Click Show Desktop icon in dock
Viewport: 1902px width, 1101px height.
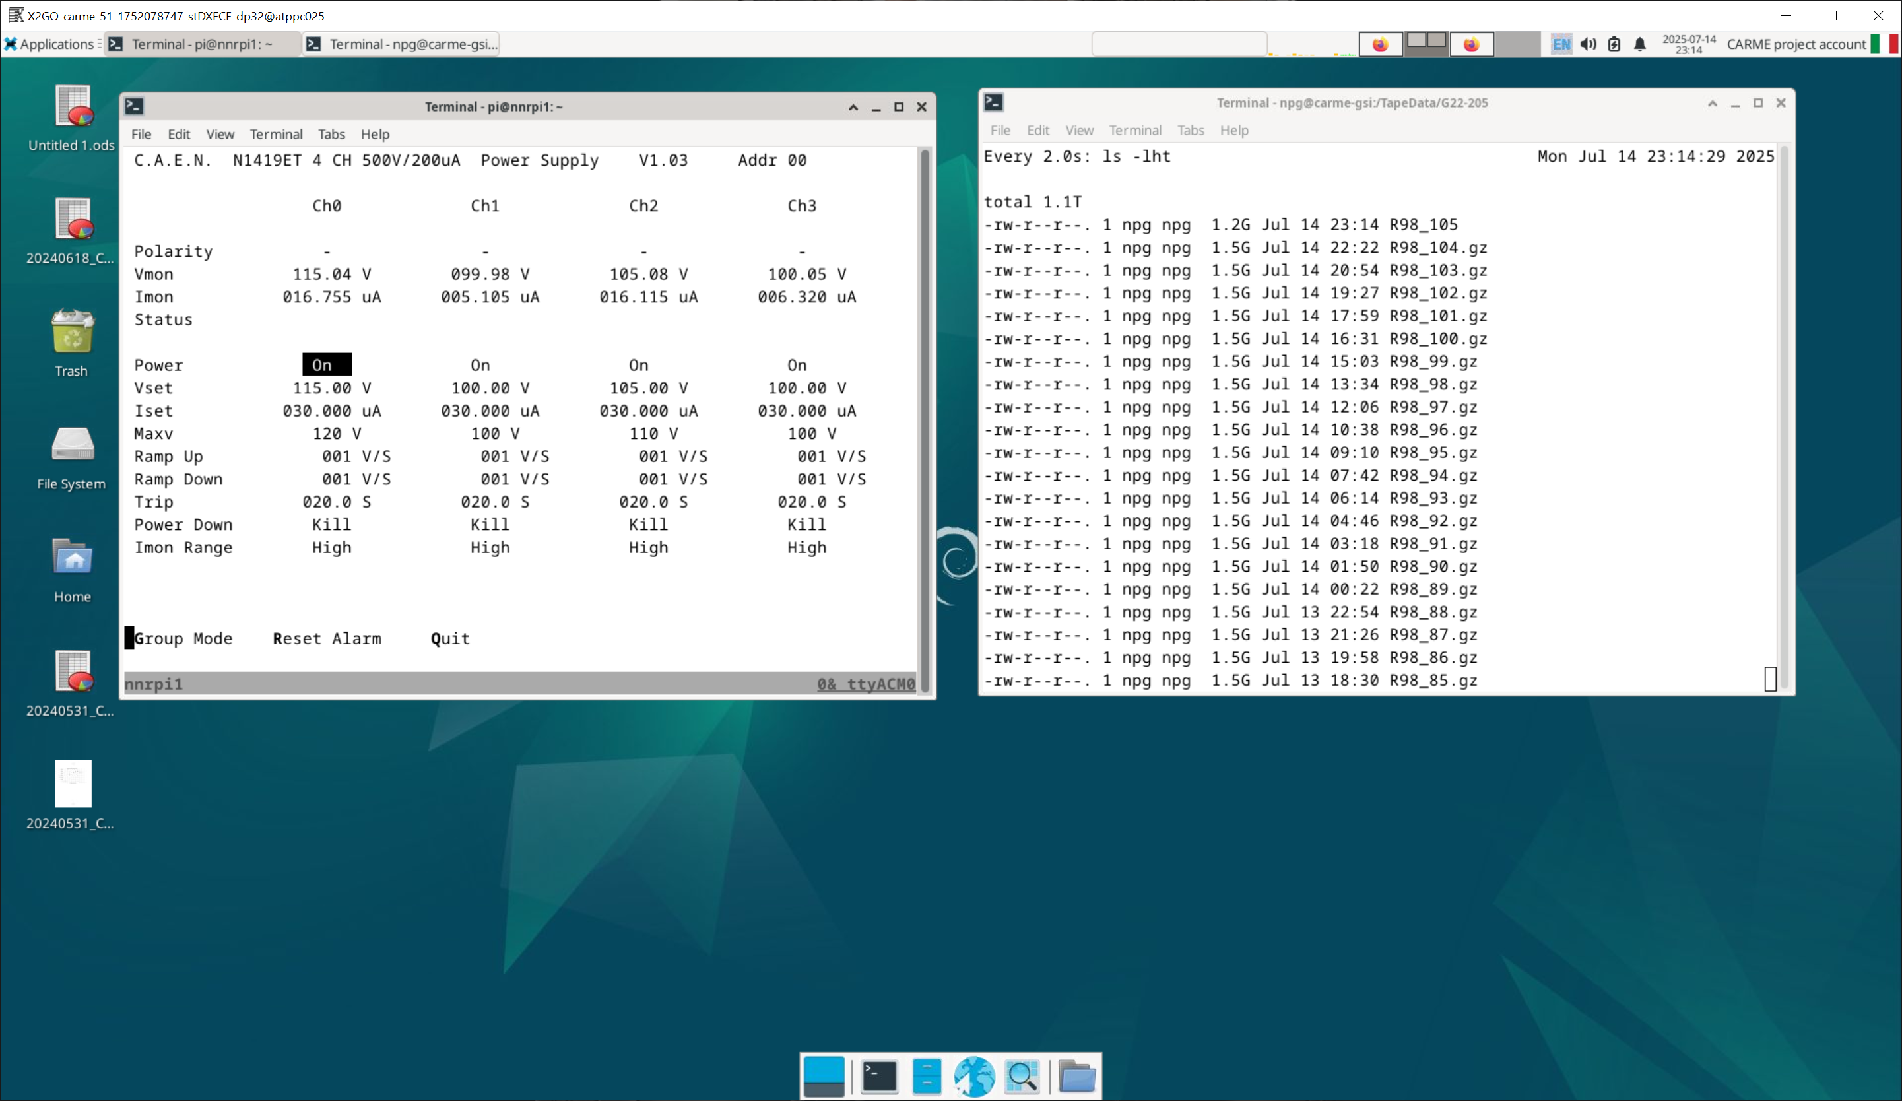[x=824, y=1076]
